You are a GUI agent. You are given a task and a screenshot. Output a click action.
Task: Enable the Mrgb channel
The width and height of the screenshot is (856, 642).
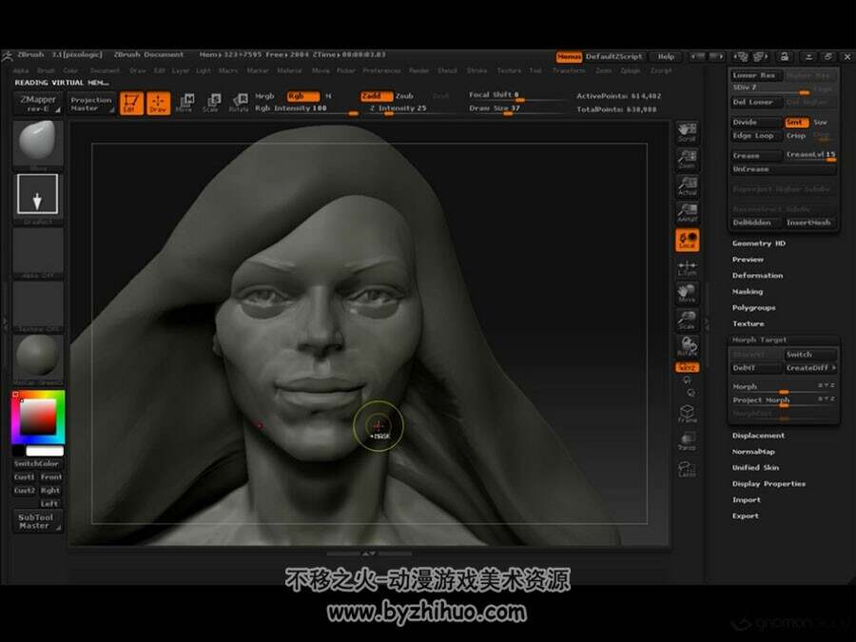264,96
